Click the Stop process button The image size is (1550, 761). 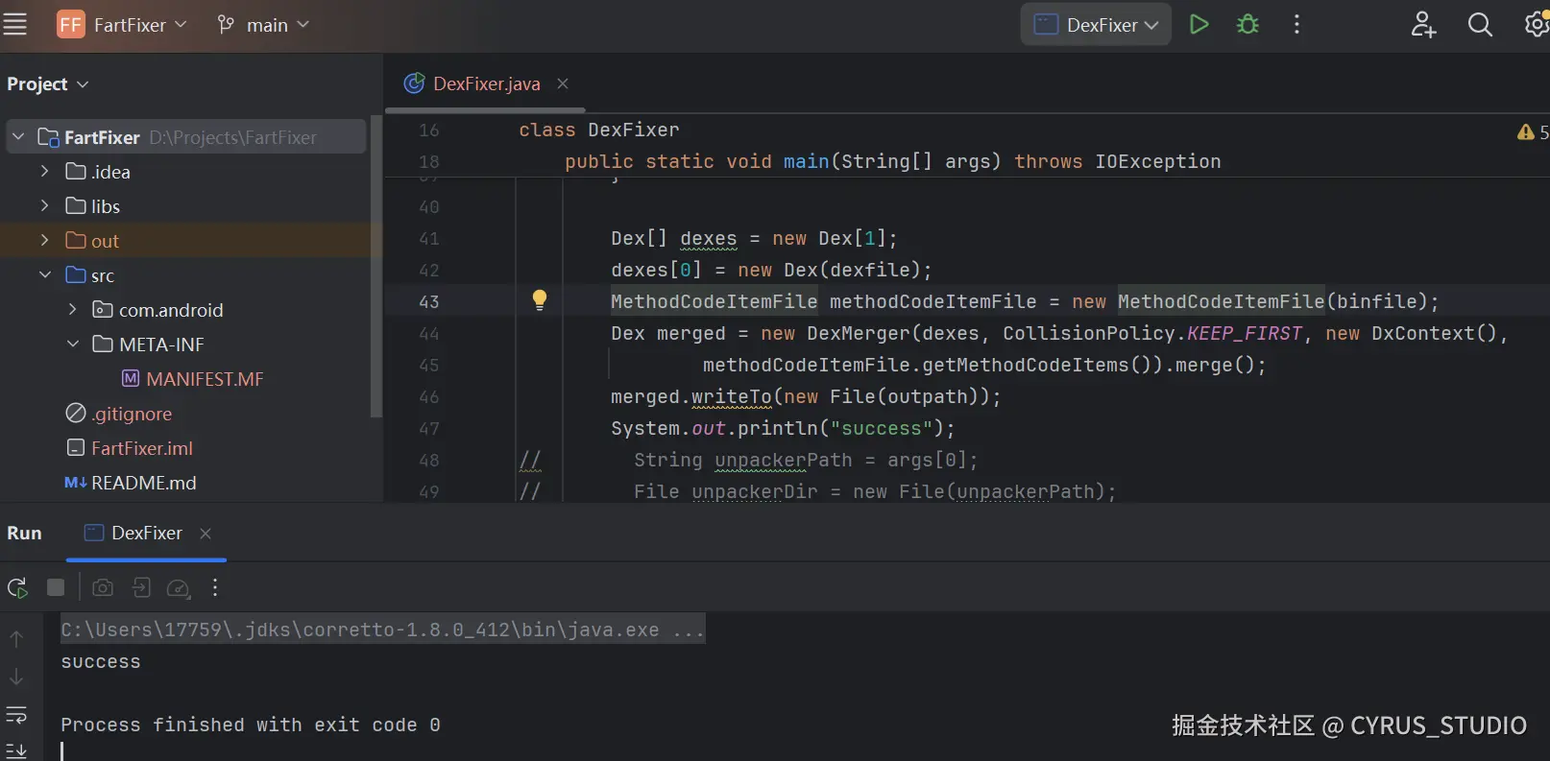pyautogui.click(x=56, y=587)
